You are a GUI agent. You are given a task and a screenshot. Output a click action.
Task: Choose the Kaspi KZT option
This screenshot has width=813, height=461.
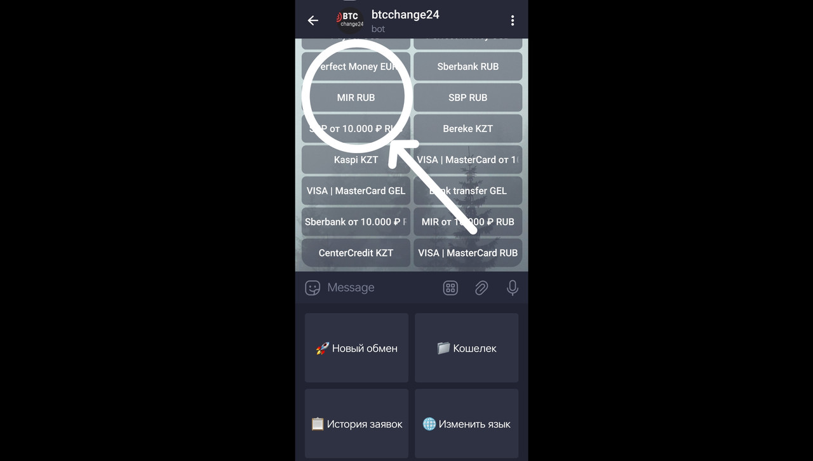[x=356, y=159]
